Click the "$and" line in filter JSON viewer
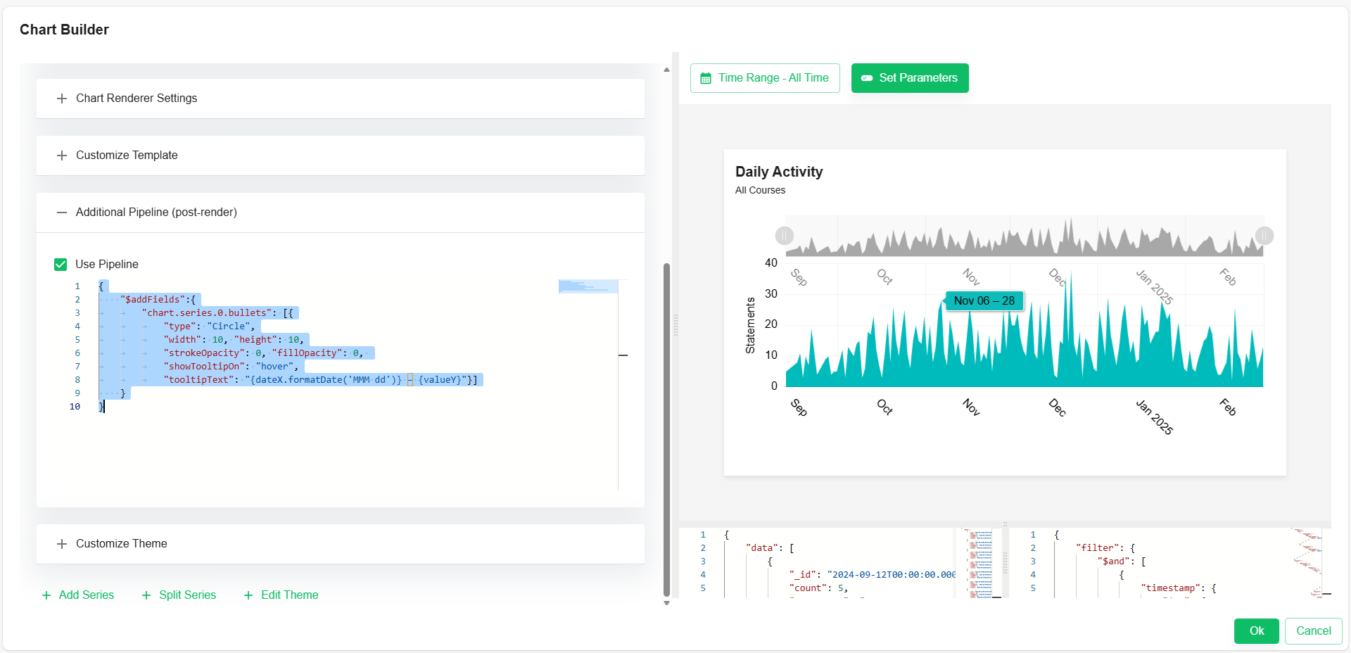 pos(1122,562)
